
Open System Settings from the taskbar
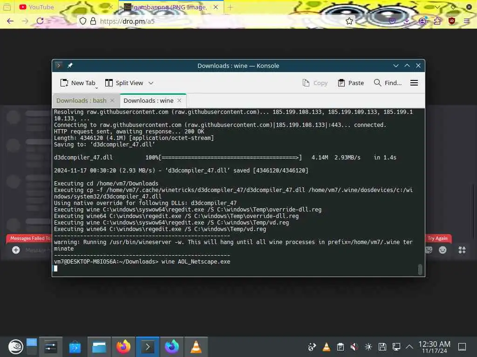click(x=51, y=347)
